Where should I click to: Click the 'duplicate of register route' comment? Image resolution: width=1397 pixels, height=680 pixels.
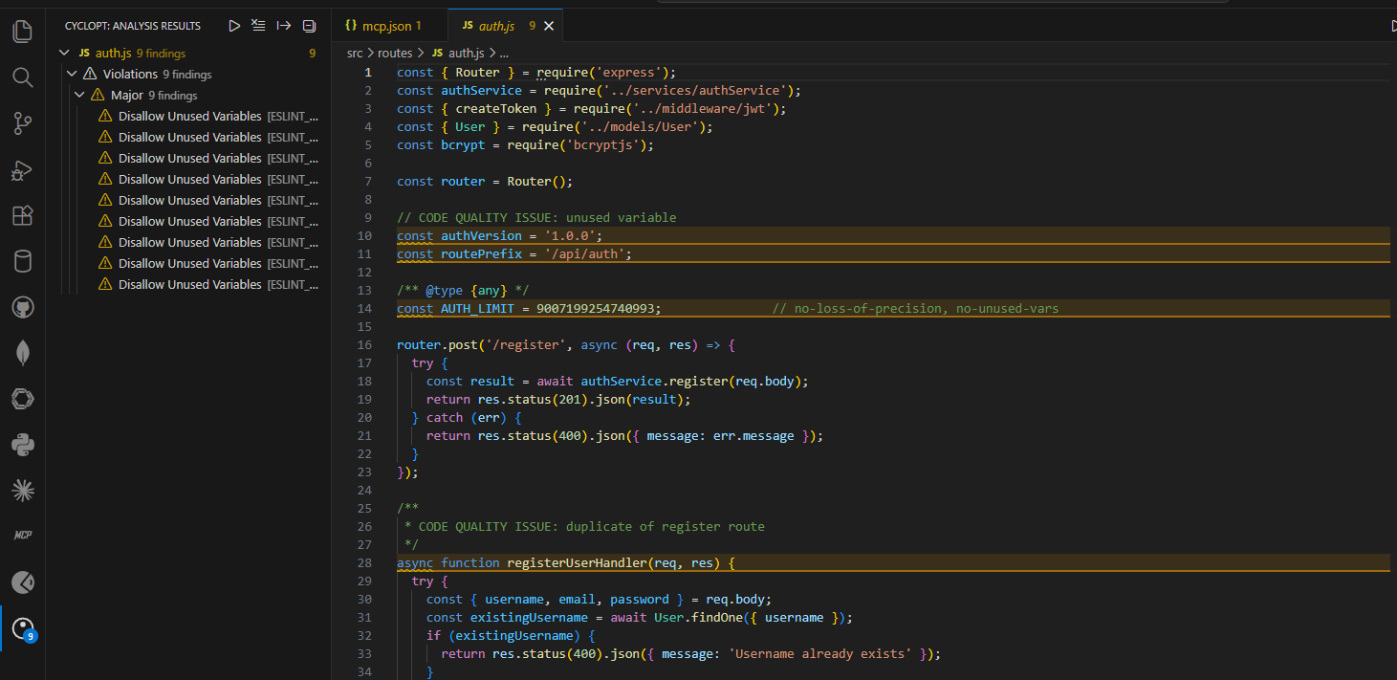[x=666, y=527]
